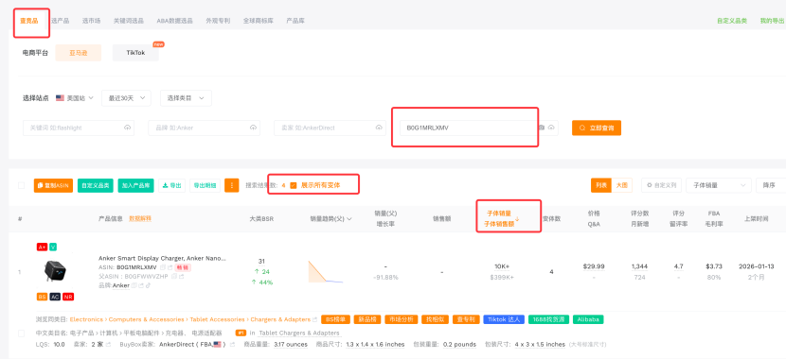This screenshot has width=786, height=359.
Task: Click the orange BS badge
Action: (42, 297)
